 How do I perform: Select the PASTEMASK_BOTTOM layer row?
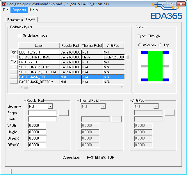click(x=72, y=82)
